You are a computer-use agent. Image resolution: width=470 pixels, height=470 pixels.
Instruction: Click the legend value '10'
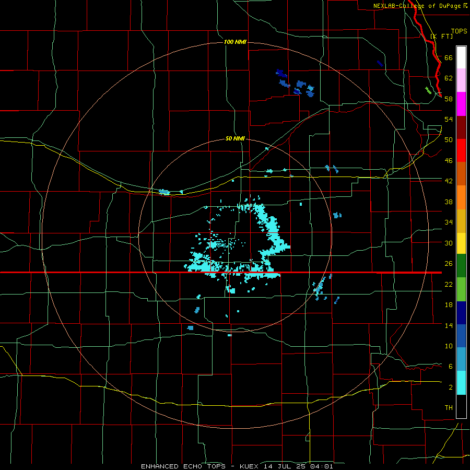449,346
